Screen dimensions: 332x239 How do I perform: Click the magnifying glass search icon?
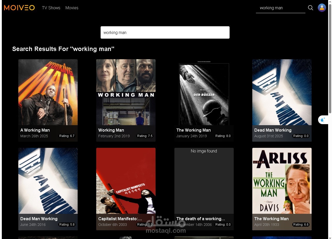311,8
